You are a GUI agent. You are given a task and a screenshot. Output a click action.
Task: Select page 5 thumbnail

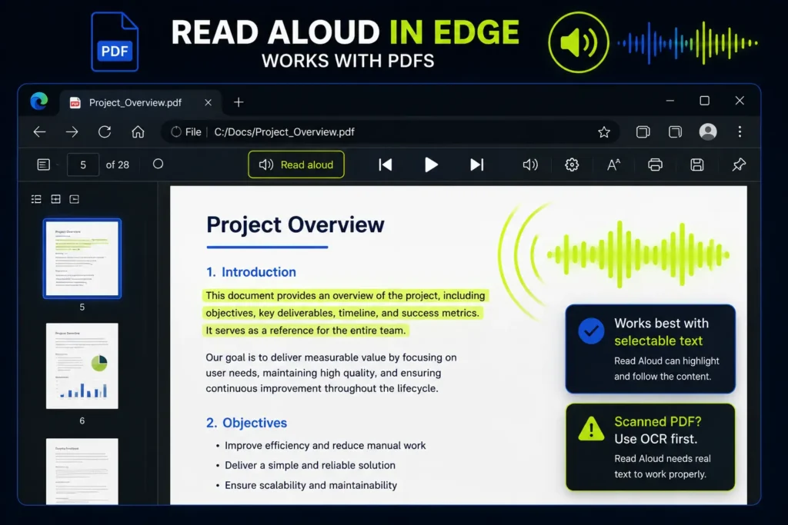pos(82,258)
